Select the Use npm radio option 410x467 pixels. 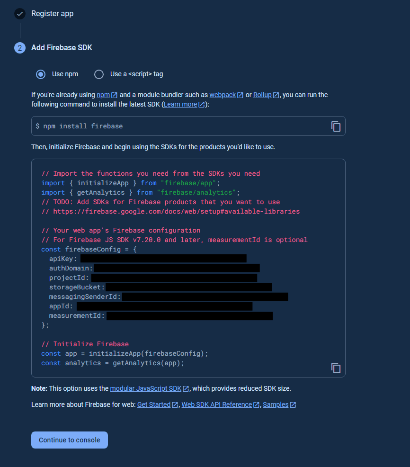(x=41, y=74)
